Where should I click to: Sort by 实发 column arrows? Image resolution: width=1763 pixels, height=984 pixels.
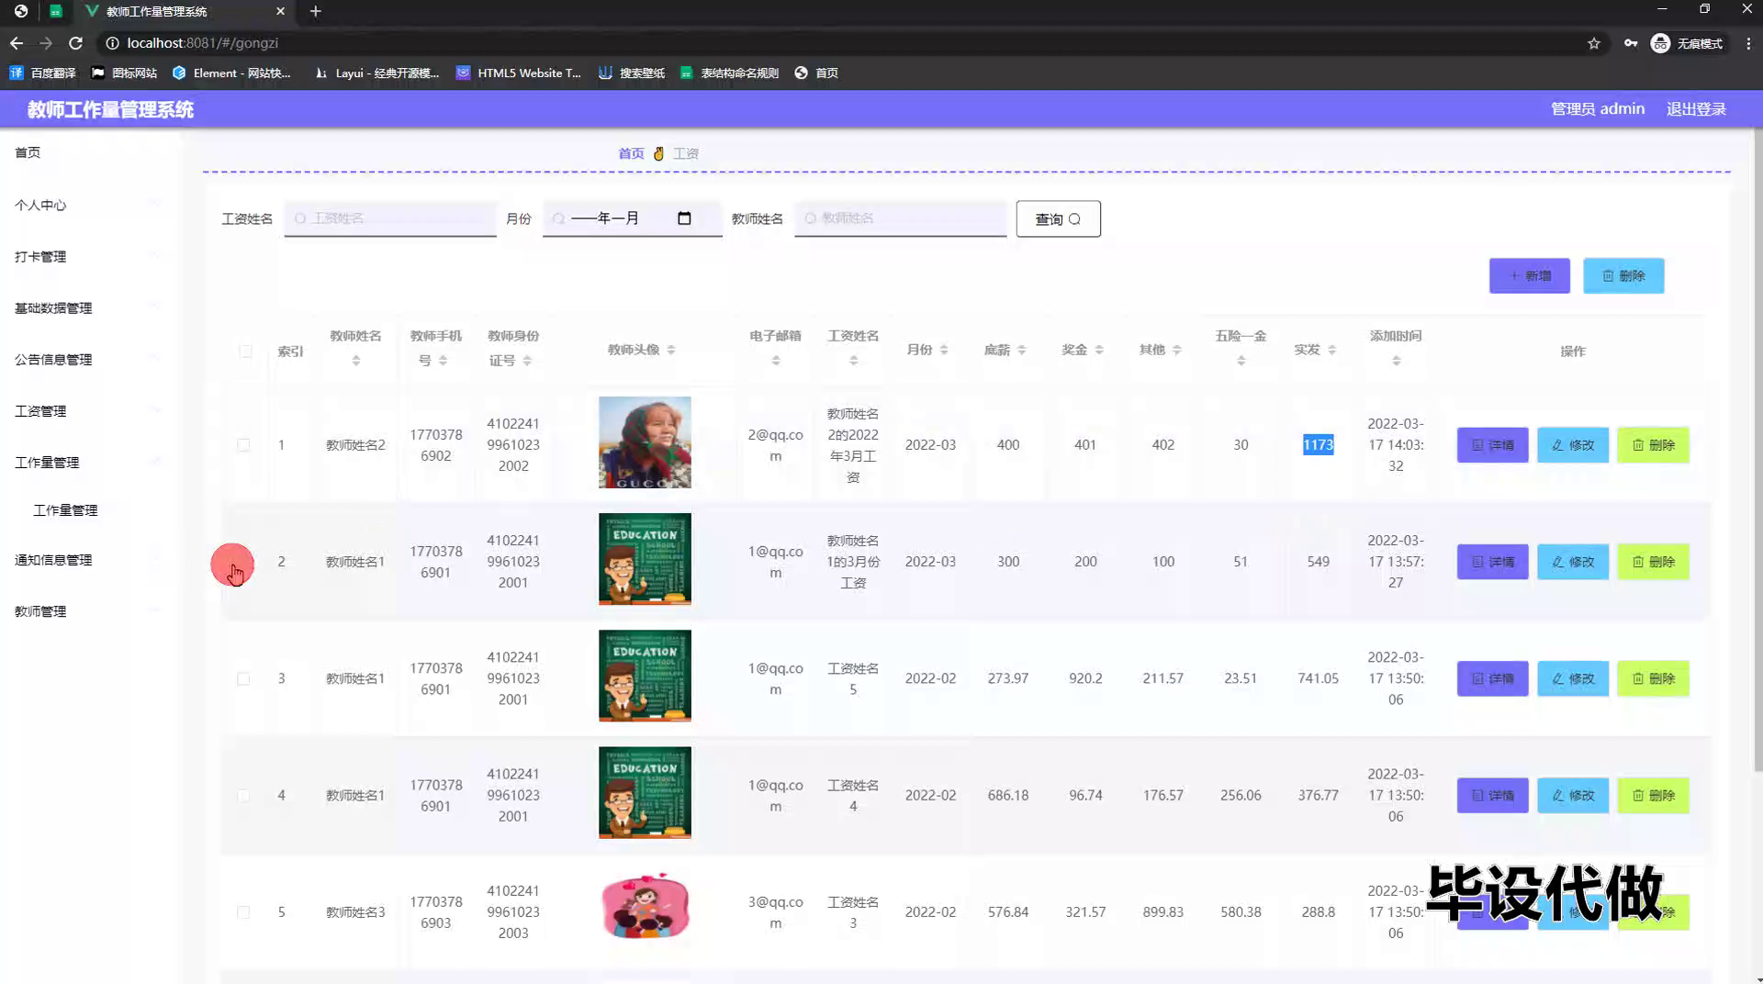pos(1331,350)
